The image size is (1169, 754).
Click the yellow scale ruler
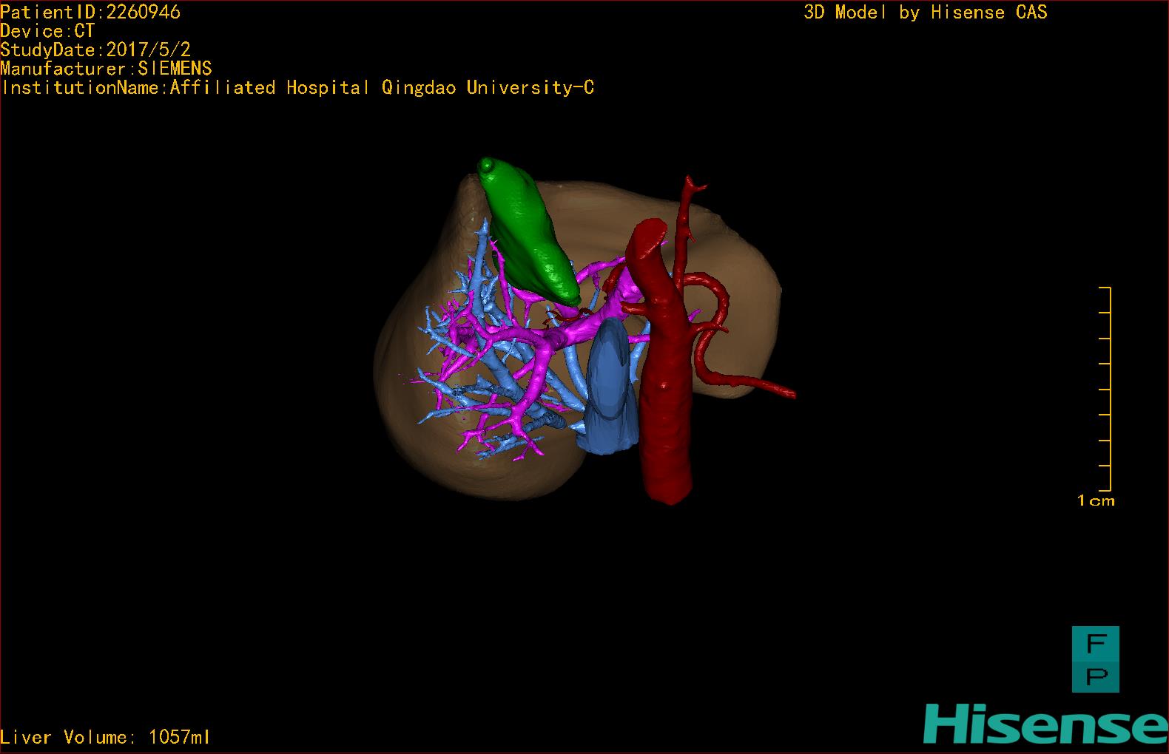[1105, 389]
